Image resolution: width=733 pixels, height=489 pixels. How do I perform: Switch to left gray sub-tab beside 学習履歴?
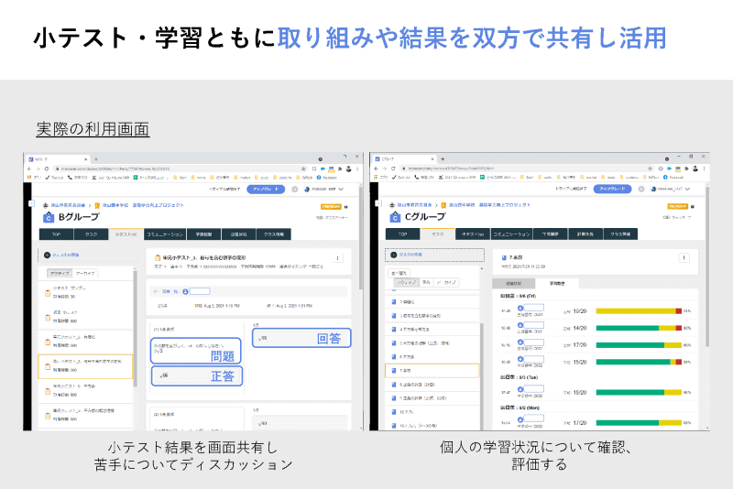(514, 283)
